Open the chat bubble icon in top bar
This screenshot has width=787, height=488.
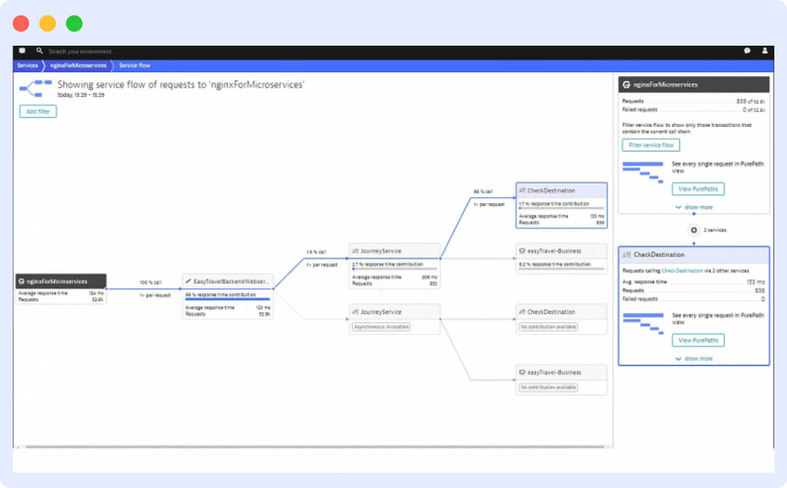pos(748,51)
